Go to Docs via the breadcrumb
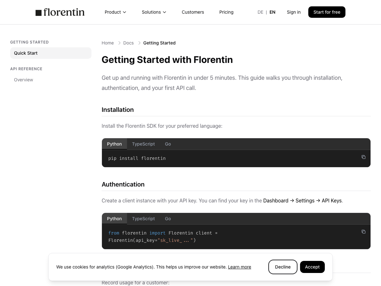 (x=128, y=43)
